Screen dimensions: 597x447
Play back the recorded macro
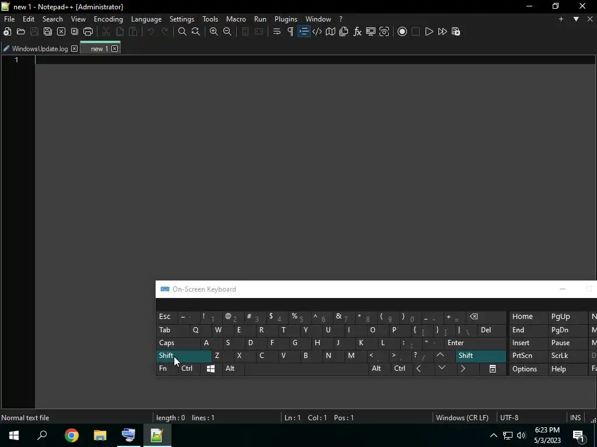429,31
